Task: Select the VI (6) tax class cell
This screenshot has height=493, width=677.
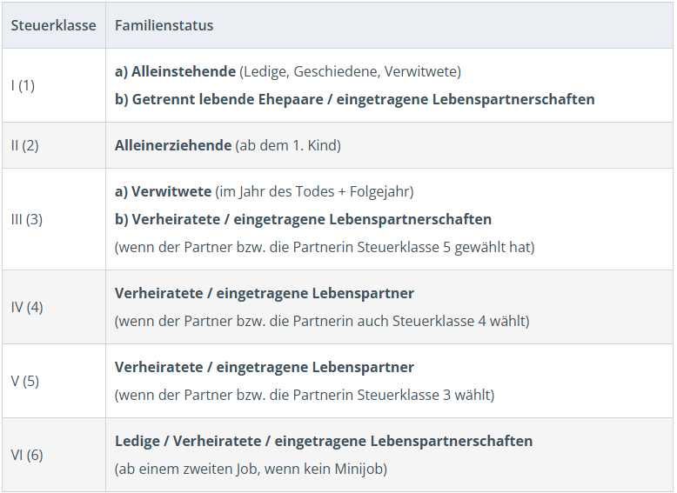Action: [x=26, y=455]
